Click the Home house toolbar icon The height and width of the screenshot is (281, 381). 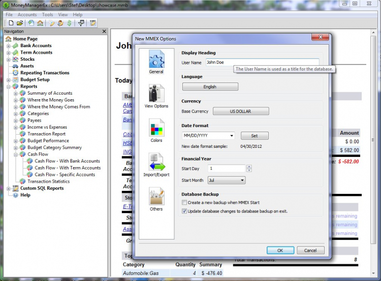pyautogui.click(x=40, y=23)
